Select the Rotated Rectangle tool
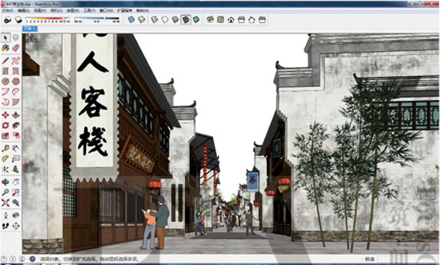 tap(15, 71)
